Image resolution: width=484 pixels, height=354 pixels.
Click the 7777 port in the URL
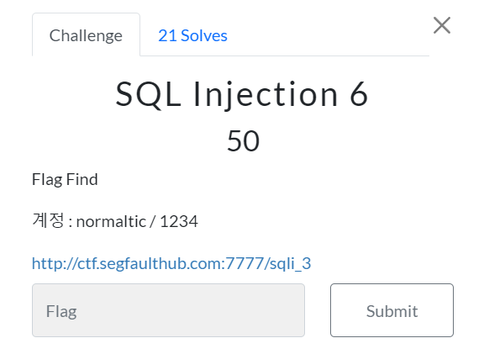click(245, 263)
